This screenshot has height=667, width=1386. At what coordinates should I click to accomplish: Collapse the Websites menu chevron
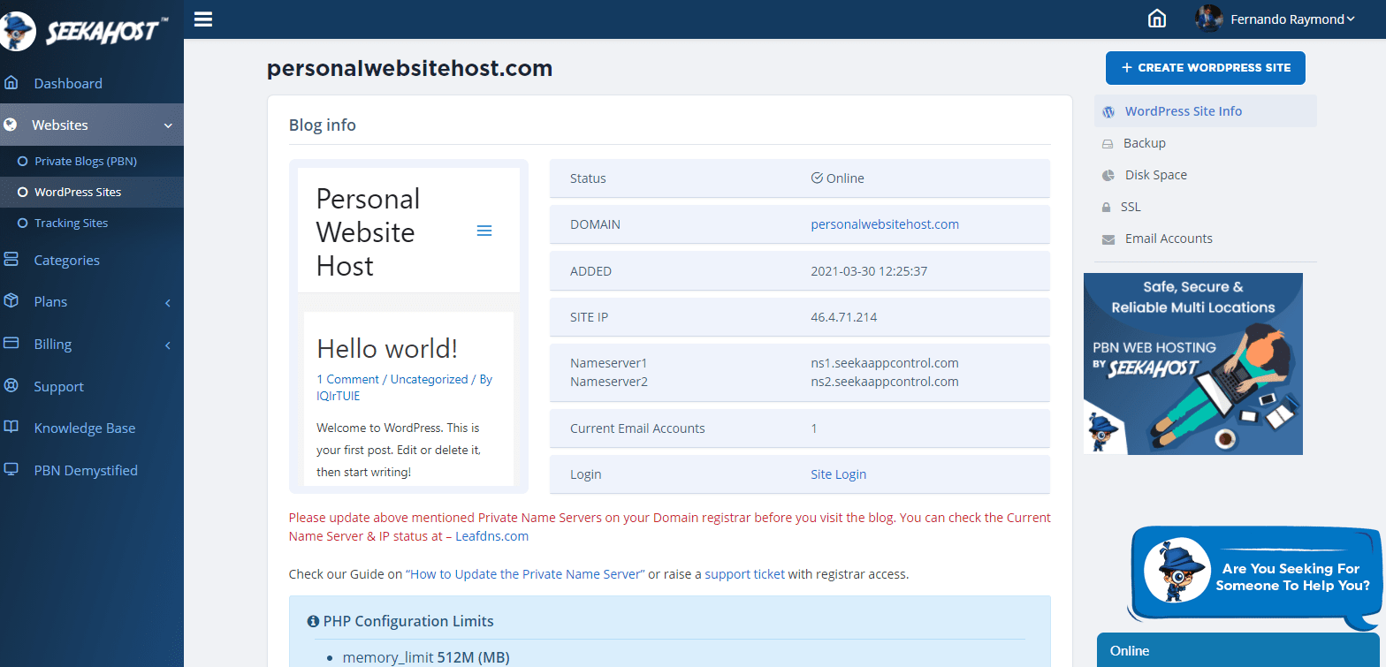coord(168,126)
